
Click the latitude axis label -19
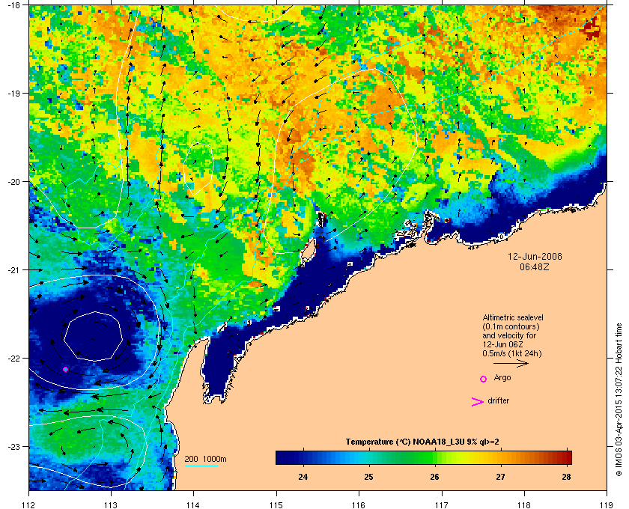[x=13, y=93]
